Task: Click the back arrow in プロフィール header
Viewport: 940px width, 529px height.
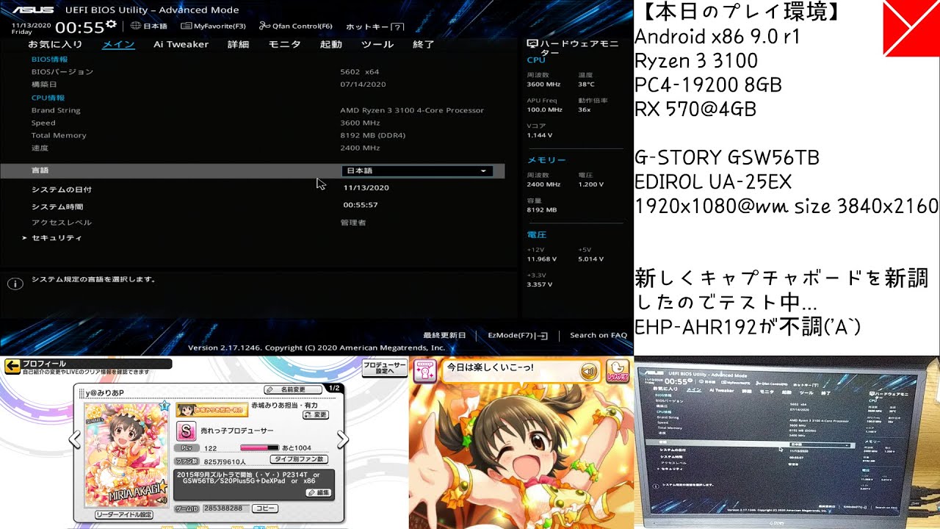Action: 12,367
